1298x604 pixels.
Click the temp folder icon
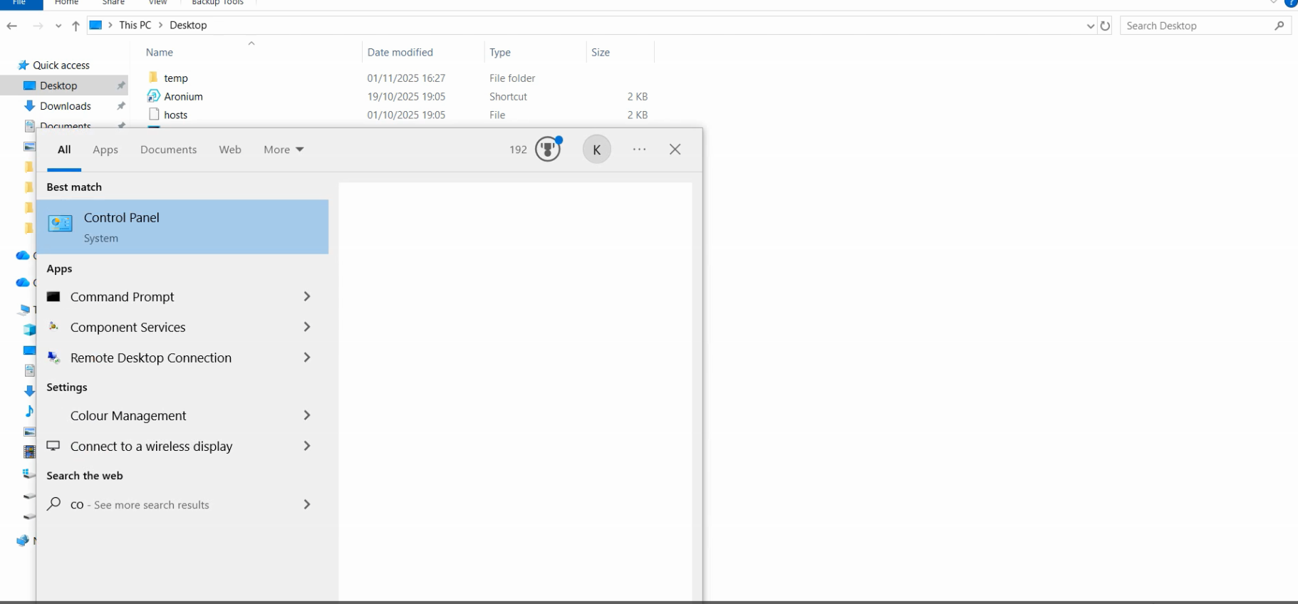(x=153, y=78)
